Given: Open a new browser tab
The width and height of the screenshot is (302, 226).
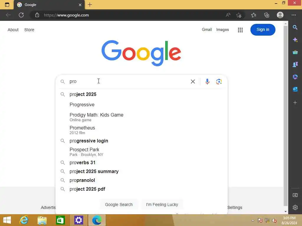Looking at the screenshot, I should 90,5.
